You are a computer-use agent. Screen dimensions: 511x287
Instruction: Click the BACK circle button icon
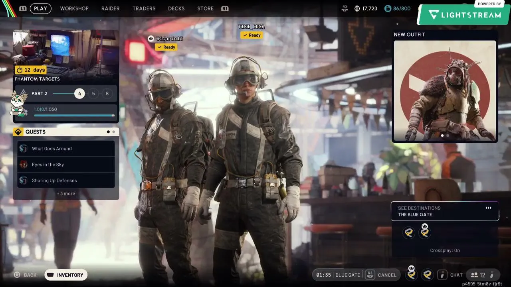pos(17,275)
